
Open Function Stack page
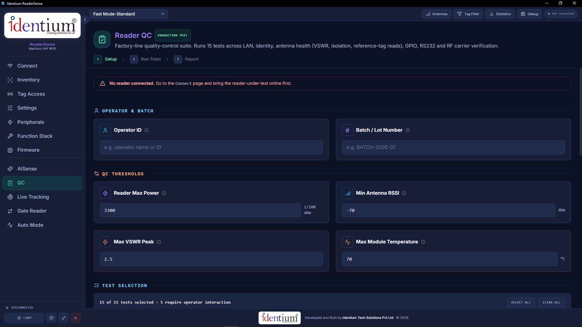point(42,136)
